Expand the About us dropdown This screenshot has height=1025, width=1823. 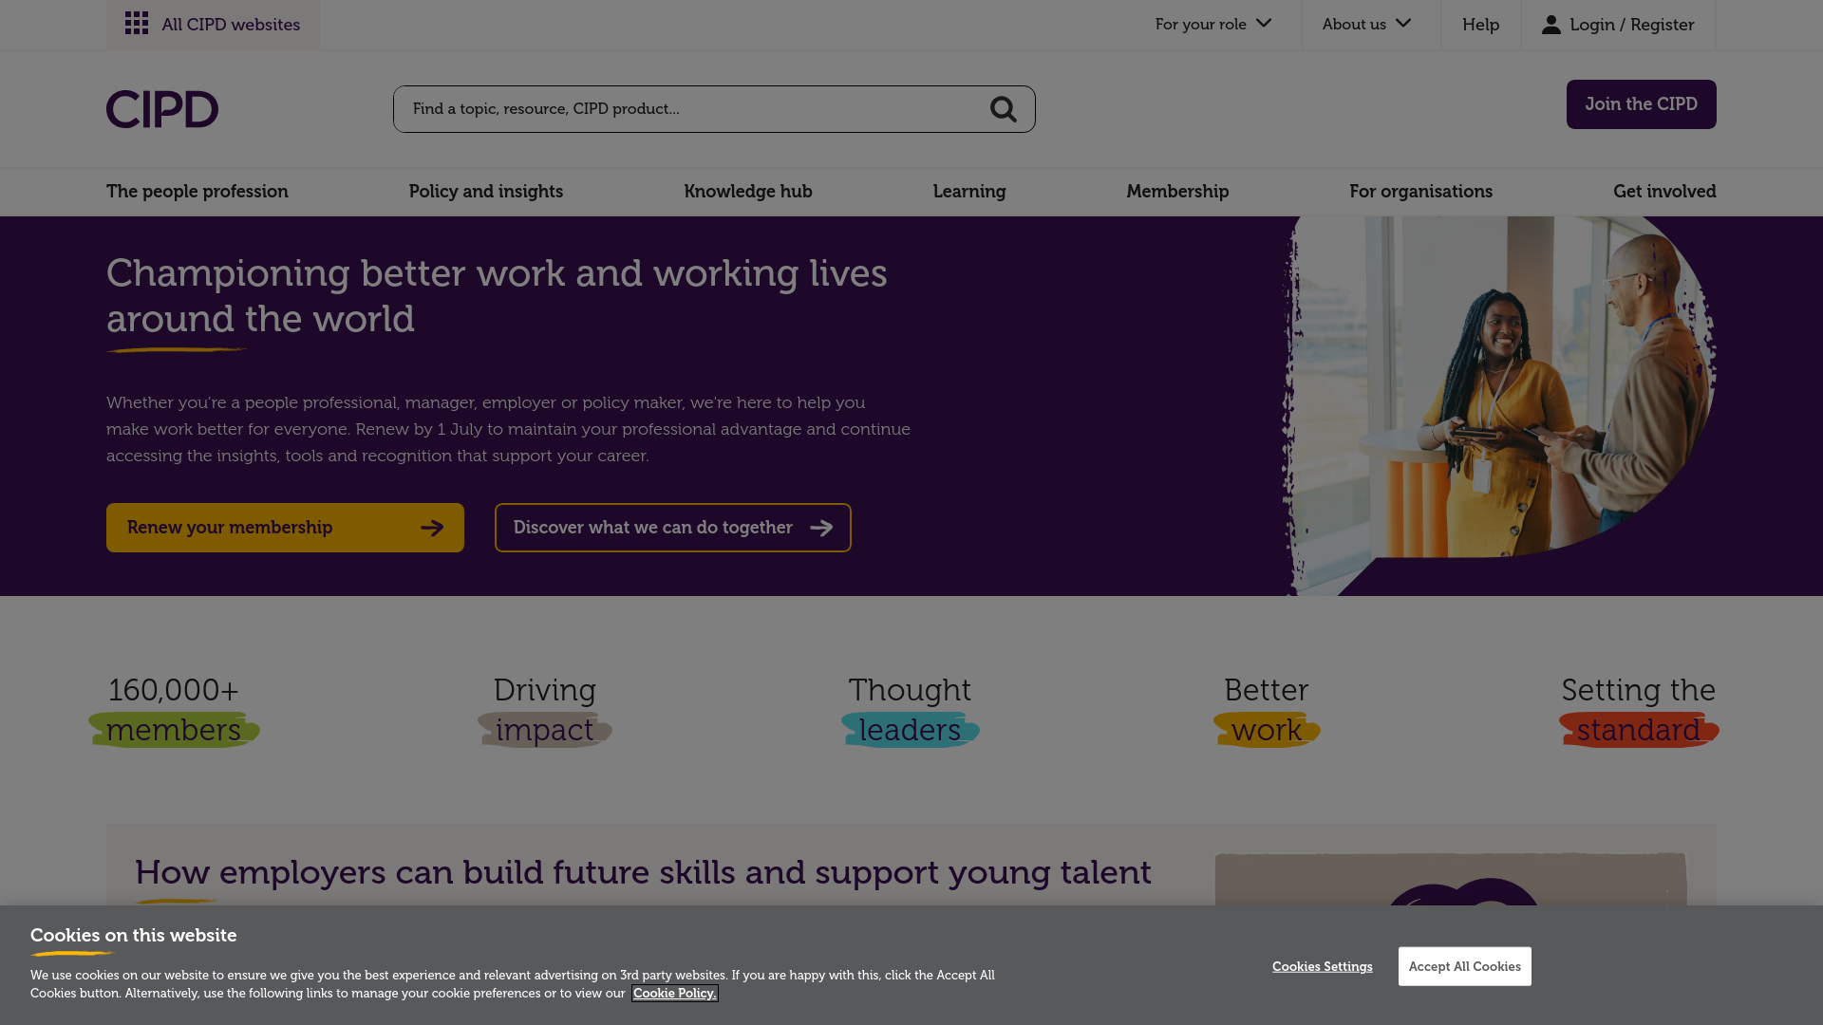(x=1367, y=24)
